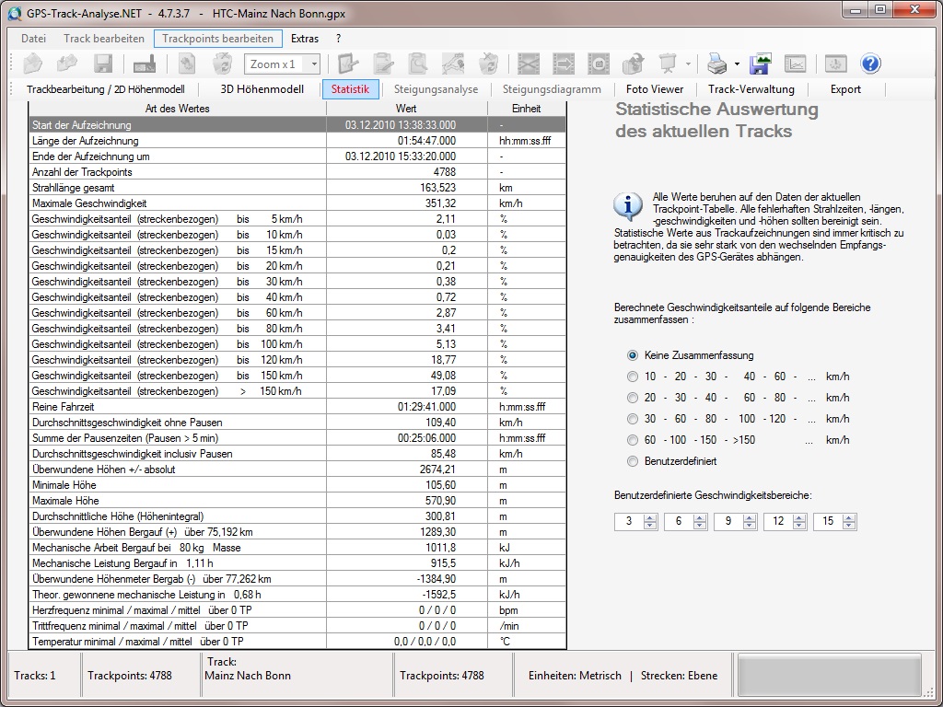Open help via the blue question mark icon
The height and width of the screenshot is (707, 943).
(x=870, y=64)
